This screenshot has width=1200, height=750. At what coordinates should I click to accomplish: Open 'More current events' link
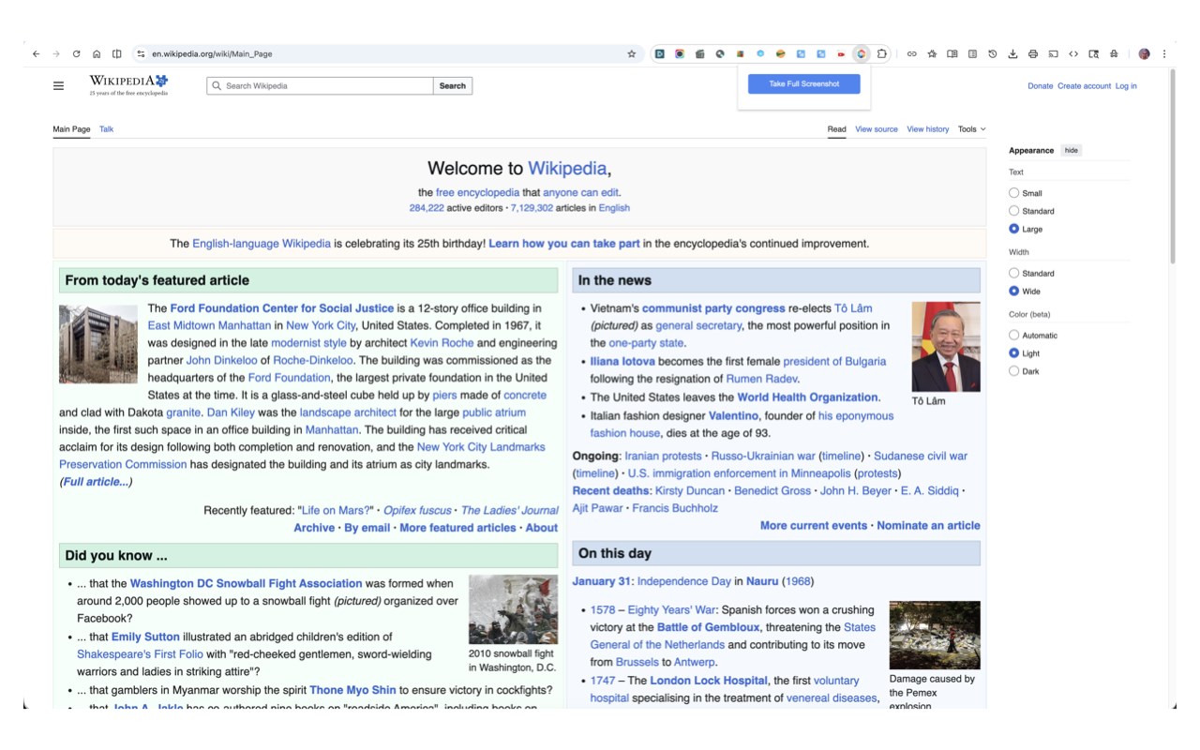tap(814, 526)
